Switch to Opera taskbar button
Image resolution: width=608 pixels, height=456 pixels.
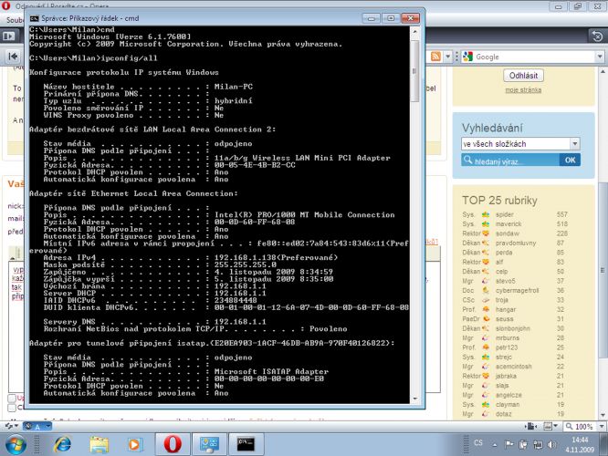click(x=173, y=444)
